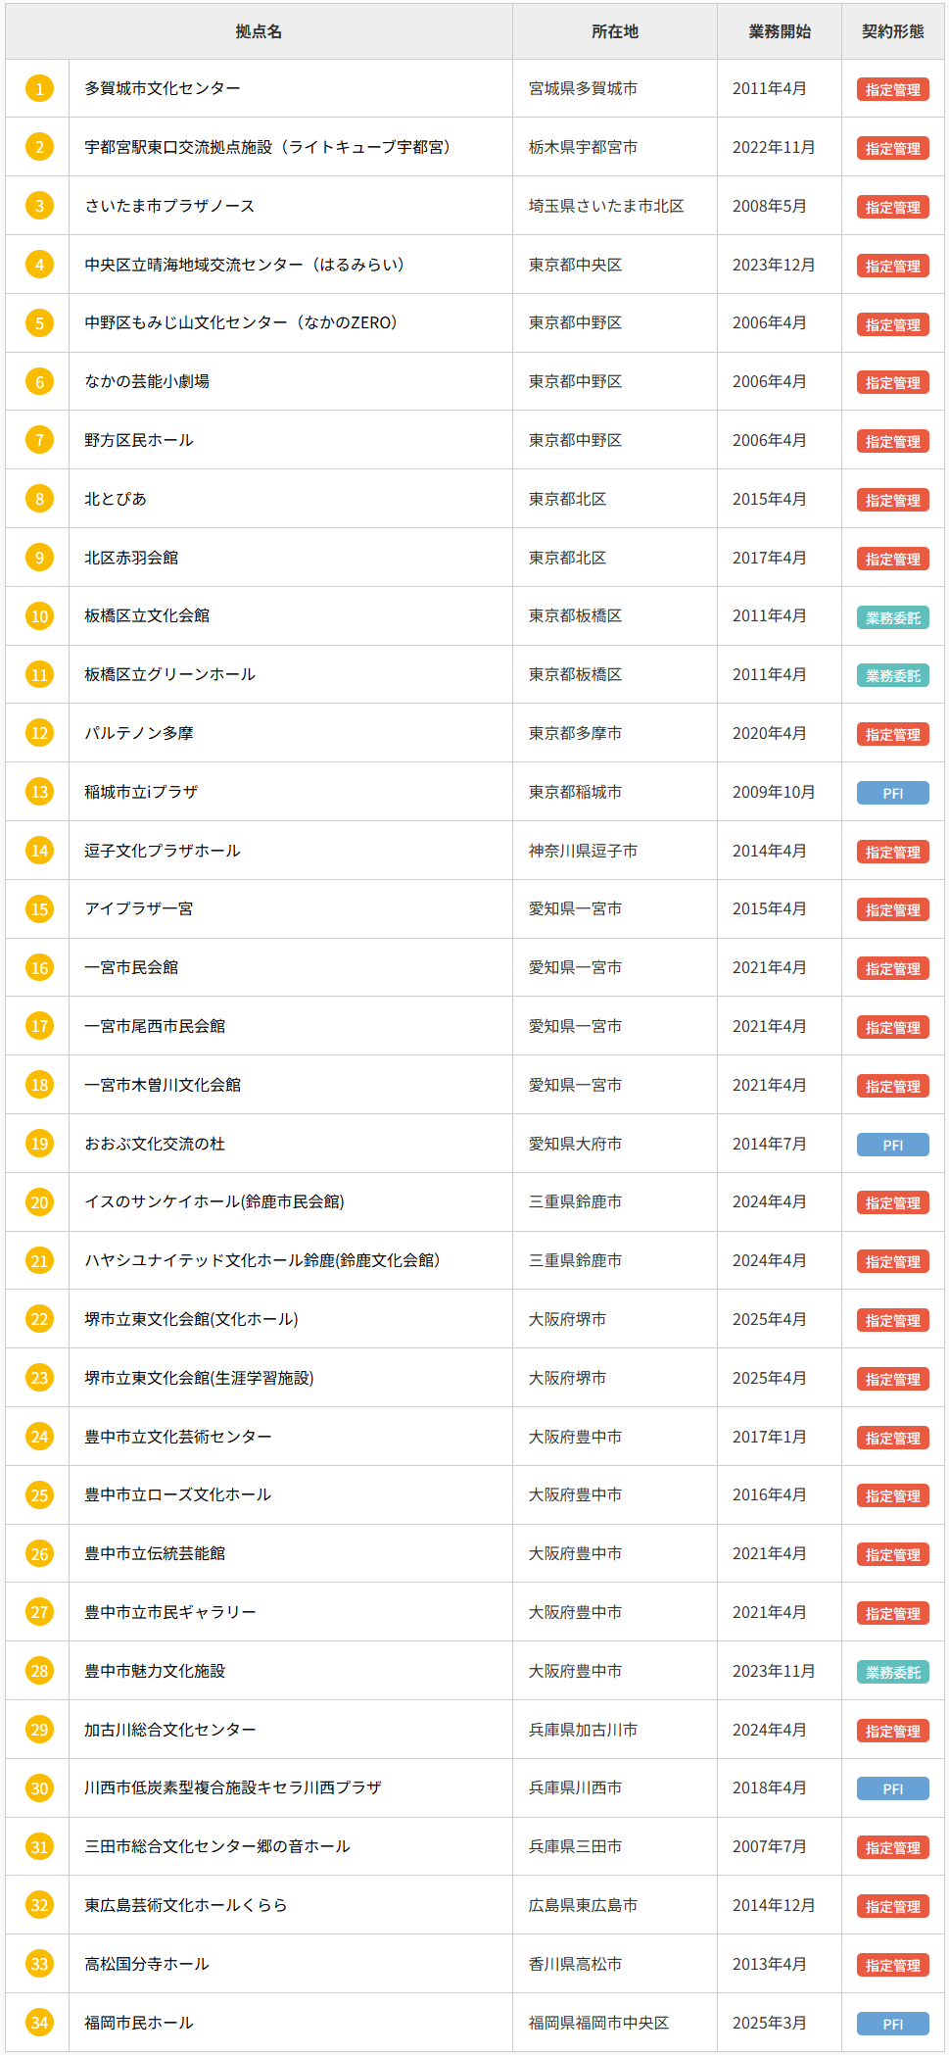Click start date 2023年12月
The height and width of the screenshot is (2055, 949).
point(773,265)
